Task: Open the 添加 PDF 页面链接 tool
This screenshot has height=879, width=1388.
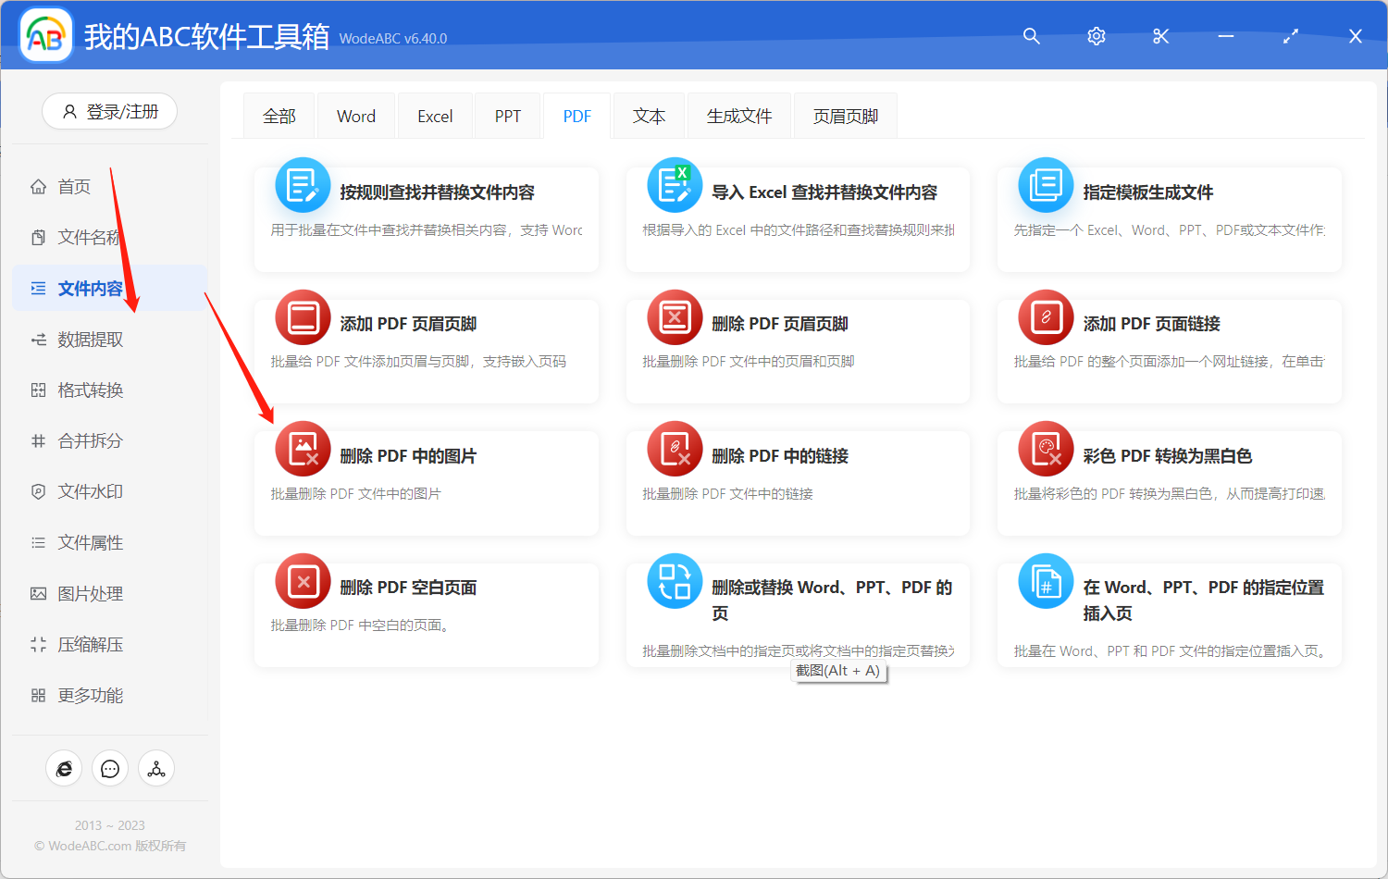Action: [1156, 323]
